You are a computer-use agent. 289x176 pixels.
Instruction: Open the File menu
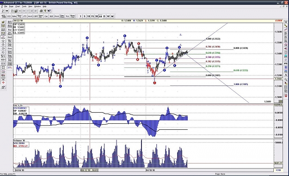pyautogui.click(x=6, y=6)
